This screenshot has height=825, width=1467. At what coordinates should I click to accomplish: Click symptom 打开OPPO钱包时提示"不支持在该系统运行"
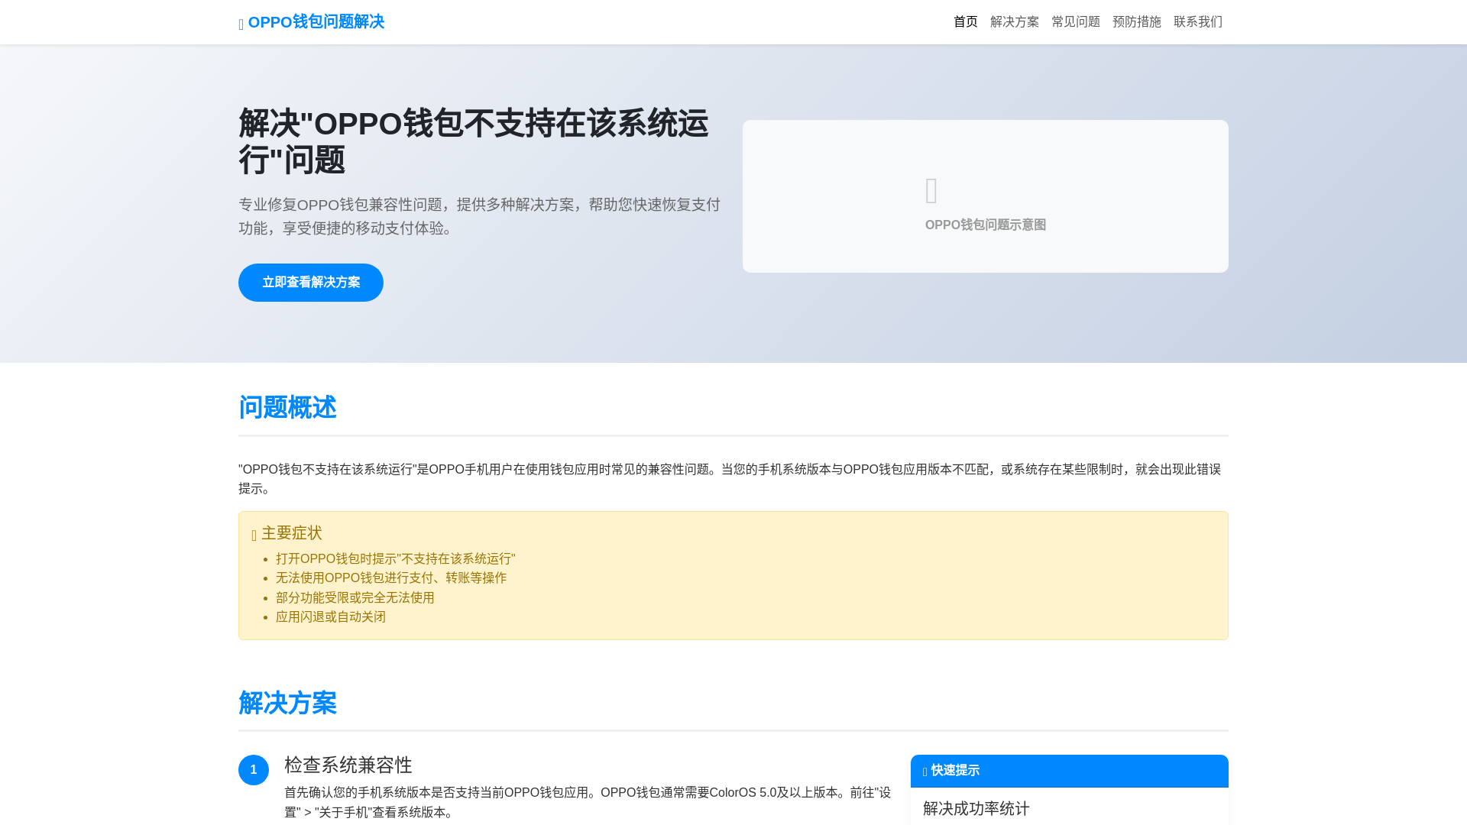[396, 559]
